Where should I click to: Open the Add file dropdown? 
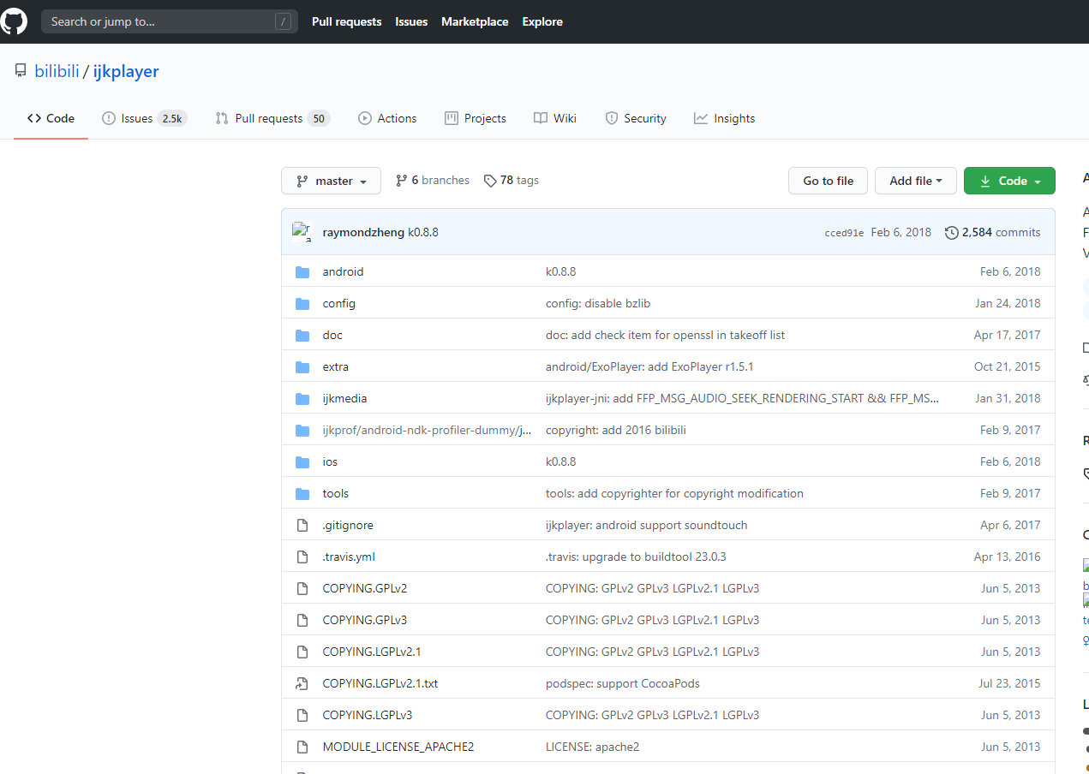tap(915, 181)
